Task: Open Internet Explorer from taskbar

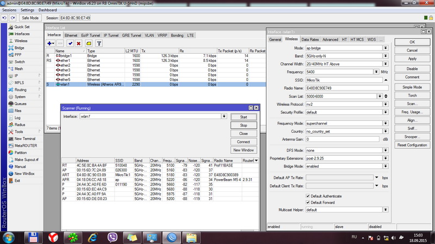Action: [92, 237]
